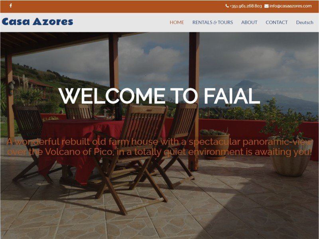Email info@casaazores.com via the header link

(290, 6)
